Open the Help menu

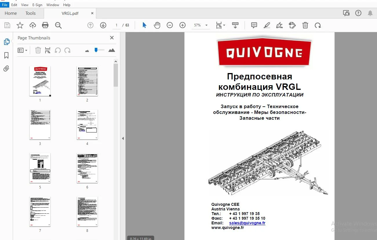(67, 5)
